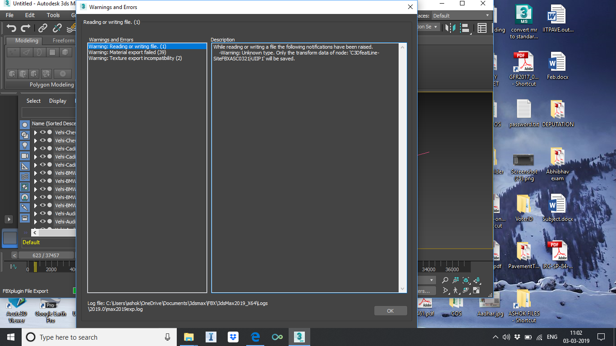The height and width of the screenshot is (346, 616).
Task: Open File Explorer from the taskbar
Action: click(x=188, y=337)
